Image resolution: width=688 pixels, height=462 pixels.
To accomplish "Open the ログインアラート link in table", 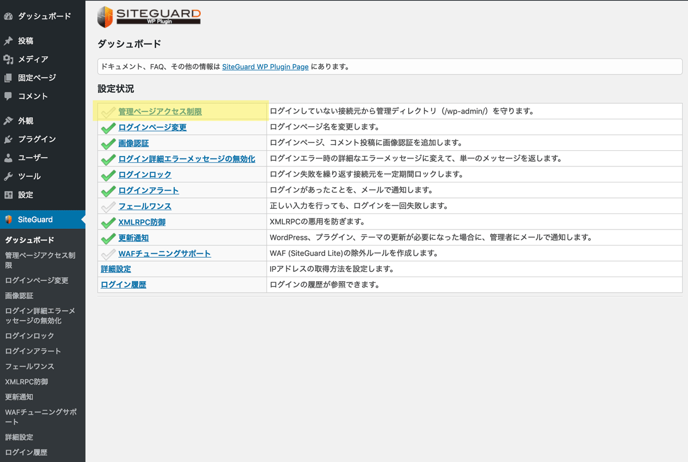I will coord(148,190).
